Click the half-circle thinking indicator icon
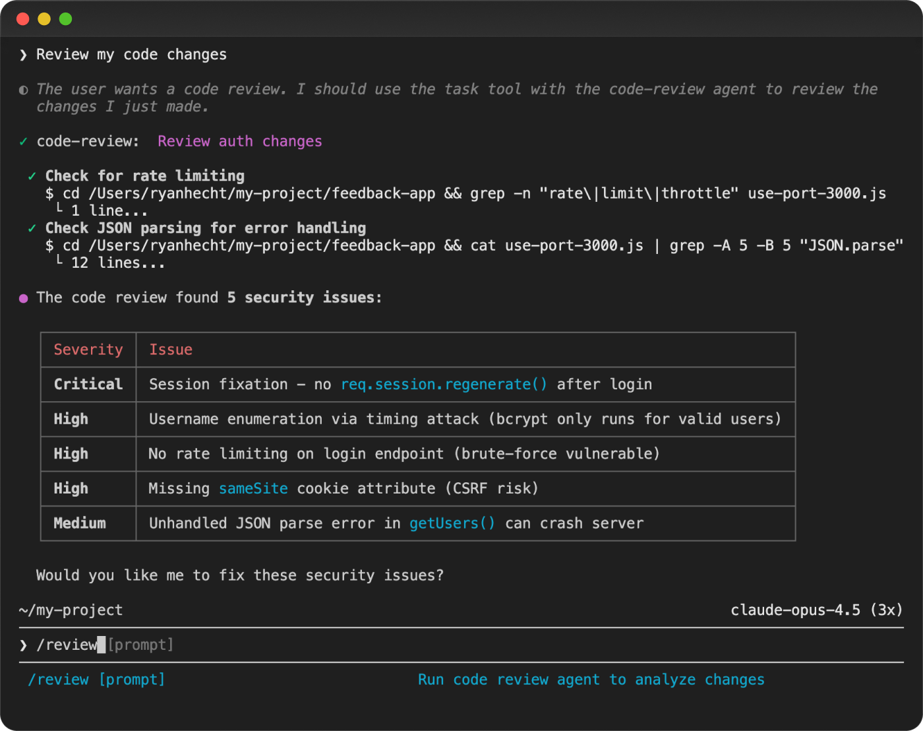 tap(24, 90)
